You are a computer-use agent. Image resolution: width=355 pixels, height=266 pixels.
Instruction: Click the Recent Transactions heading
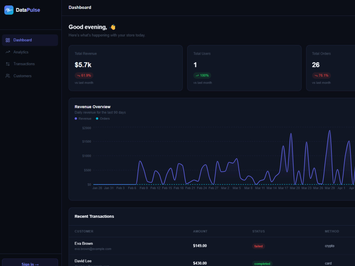[94, 216]
